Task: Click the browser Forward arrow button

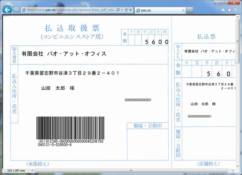Action: [x=16, y=10]
